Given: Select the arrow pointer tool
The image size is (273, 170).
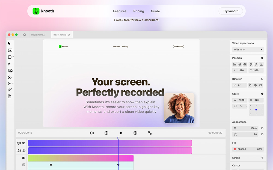Looking at the screenshot, I should pos(9,43).
